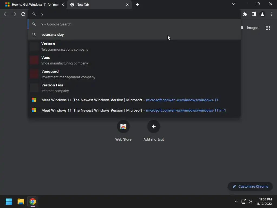Open the Windows Start menu

pyautogui.click(x=9, y=201)
